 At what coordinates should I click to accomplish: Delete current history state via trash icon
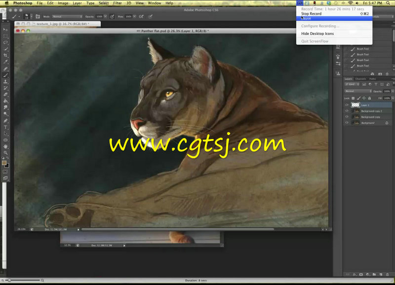[x=387, y=74]
